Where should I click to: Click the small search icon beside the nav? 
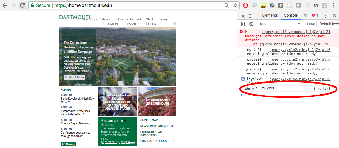[174, 23]
